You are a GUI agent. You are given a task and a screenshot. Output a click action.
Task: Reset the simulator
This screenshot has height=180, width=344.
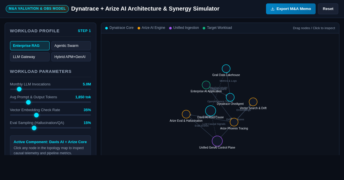328,9
